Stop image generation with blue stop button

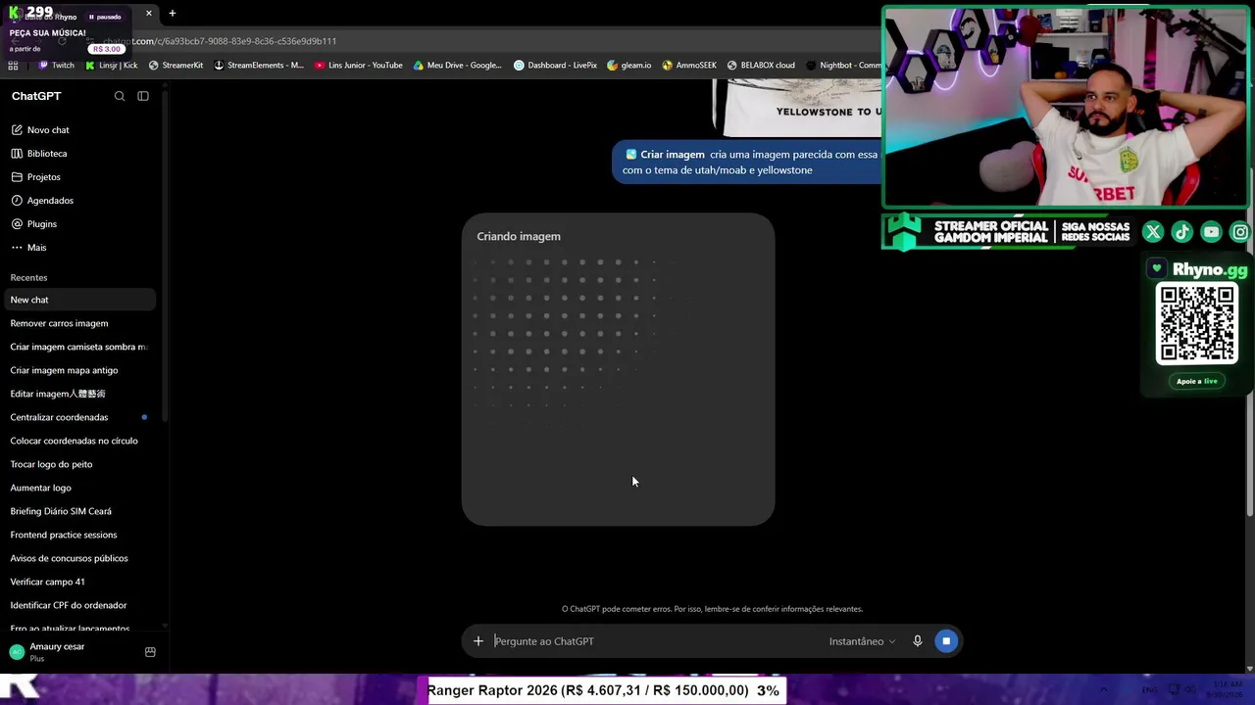click(x=946, y=641)
